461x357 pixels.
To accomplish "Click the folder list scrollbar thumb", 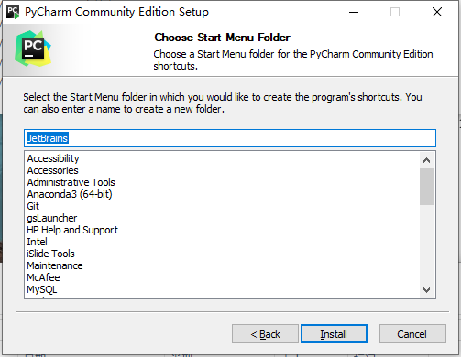I will (x=427, y=186).
